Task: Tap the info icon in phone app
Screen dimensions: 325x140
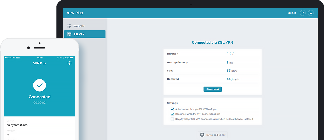Action: [70, 63]
